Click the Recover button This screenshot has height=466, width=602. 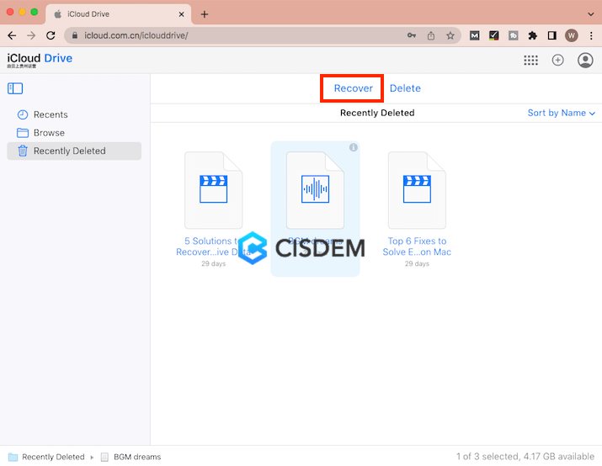point(353,88)
